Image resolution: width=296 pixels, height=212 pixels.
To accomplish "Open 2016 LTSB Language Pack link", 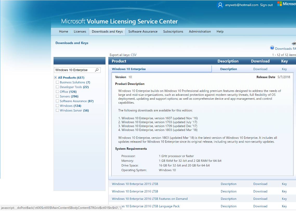I will point(151,206).
